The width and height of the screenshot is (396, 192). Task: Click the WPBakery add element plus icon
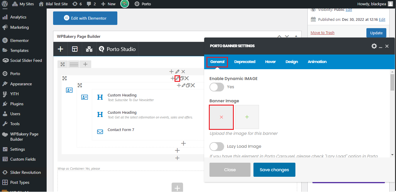click(x=60, y=49)
